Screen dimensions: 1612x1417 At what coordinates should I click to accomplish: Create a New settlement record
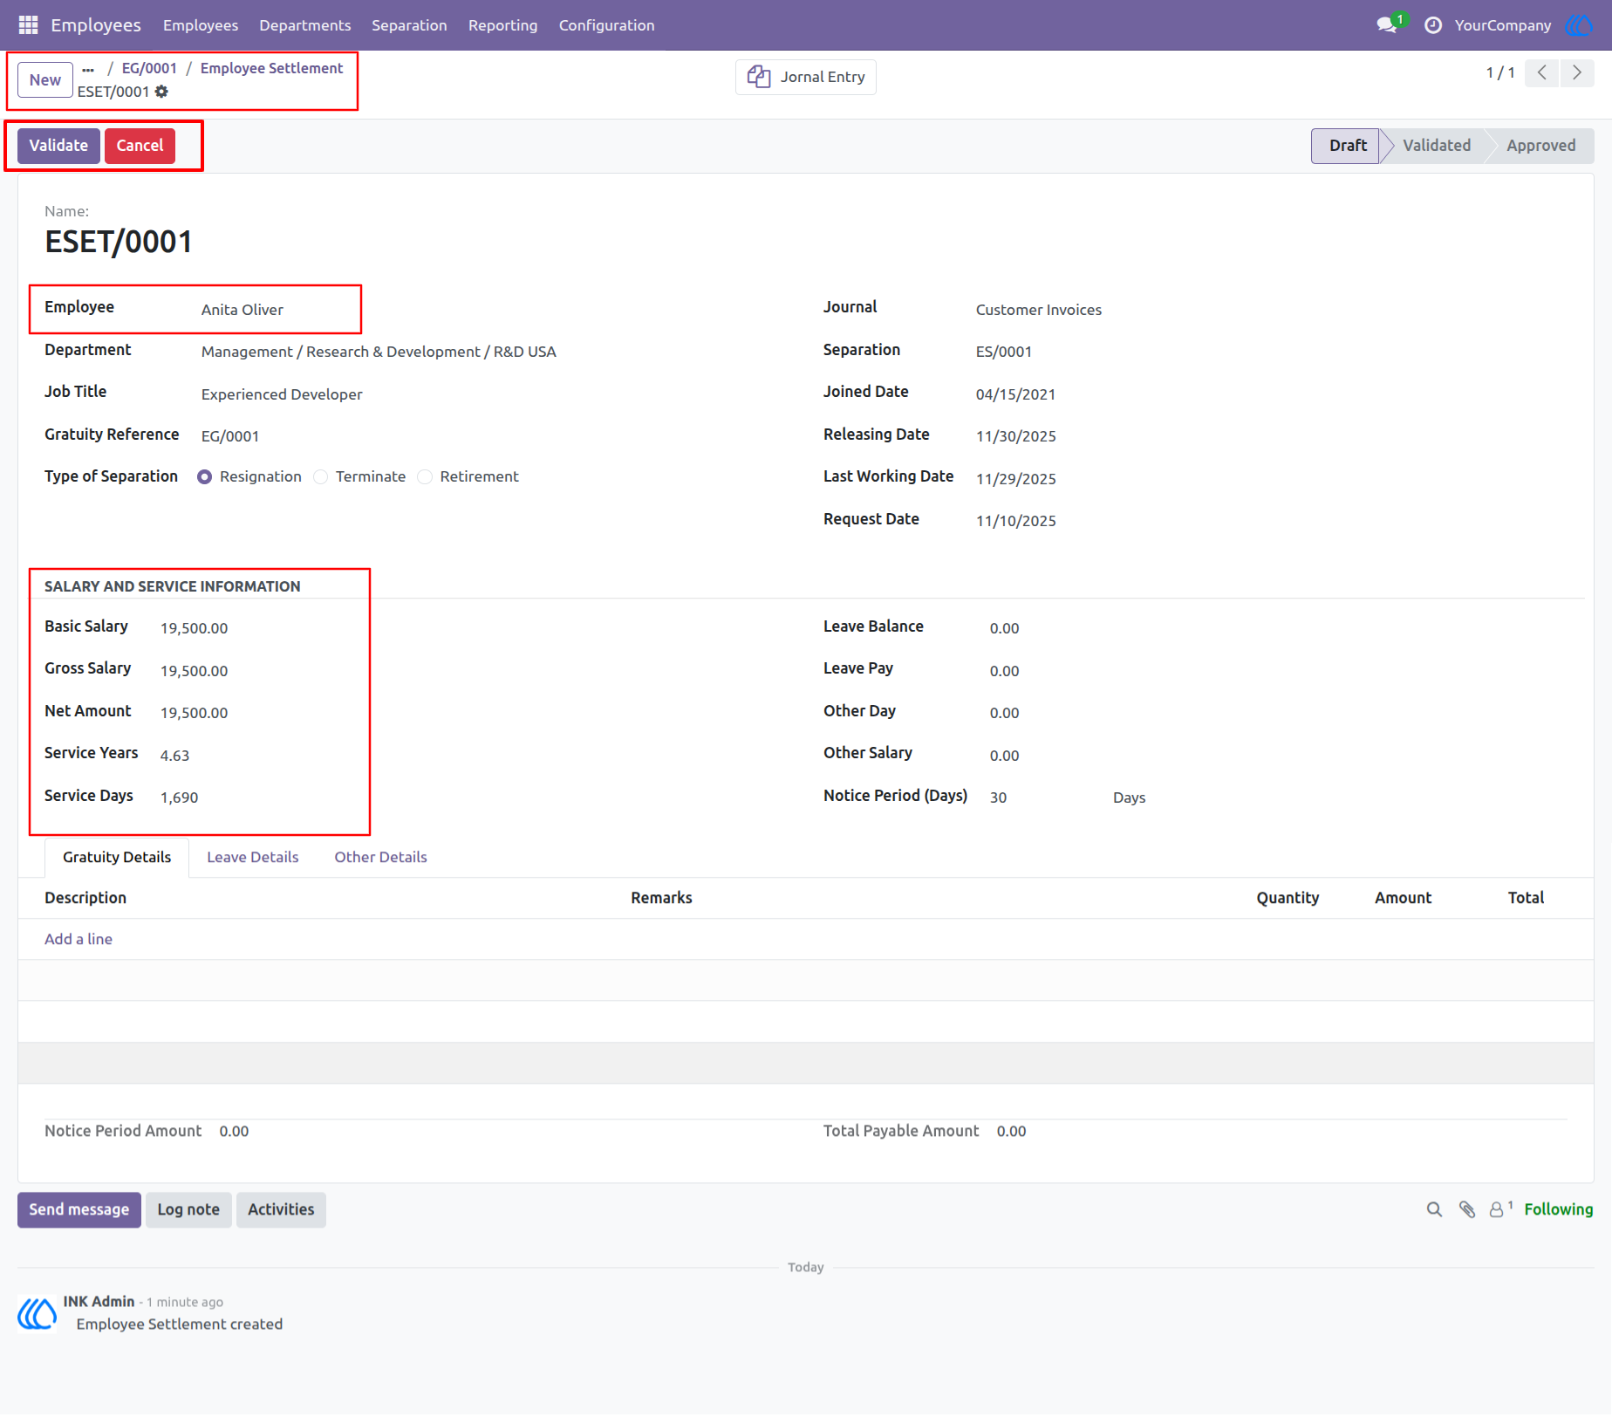point(45,80)
